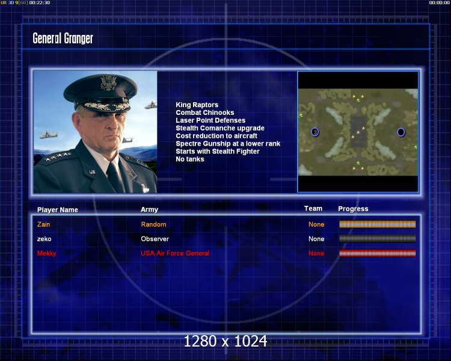Click zeko's gray progress bar
This screenshot has height=361, width=451.
pyautogui.click(x=378, y=239)
